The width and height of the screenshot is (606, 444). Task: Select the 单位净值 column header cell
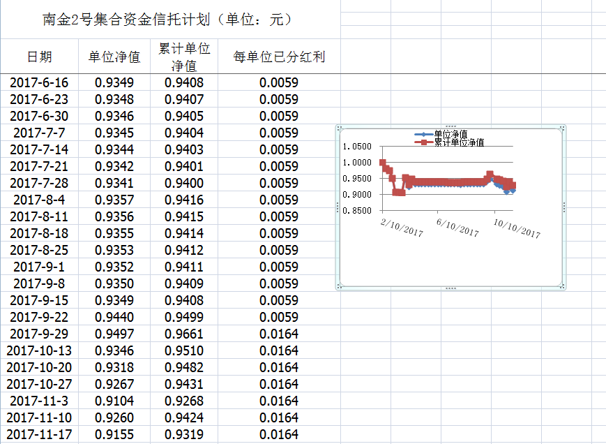114,57
